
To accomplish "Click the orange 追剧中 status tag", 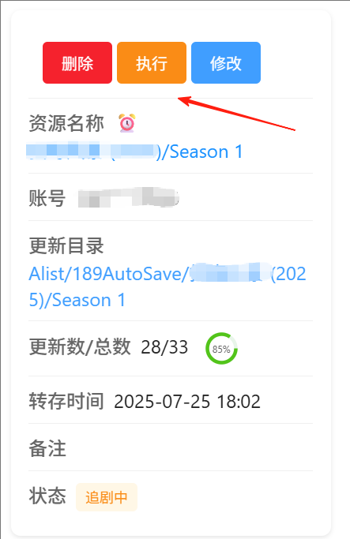I will point(107,497).
